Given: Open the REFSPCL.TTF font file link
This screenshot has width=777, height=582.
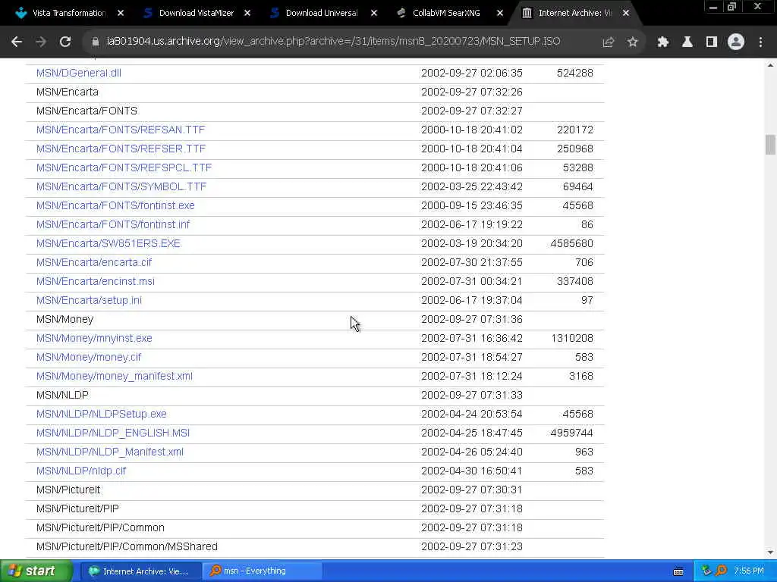Looking at the screenshot, I should pyautogui.click(x=124, y=167).
